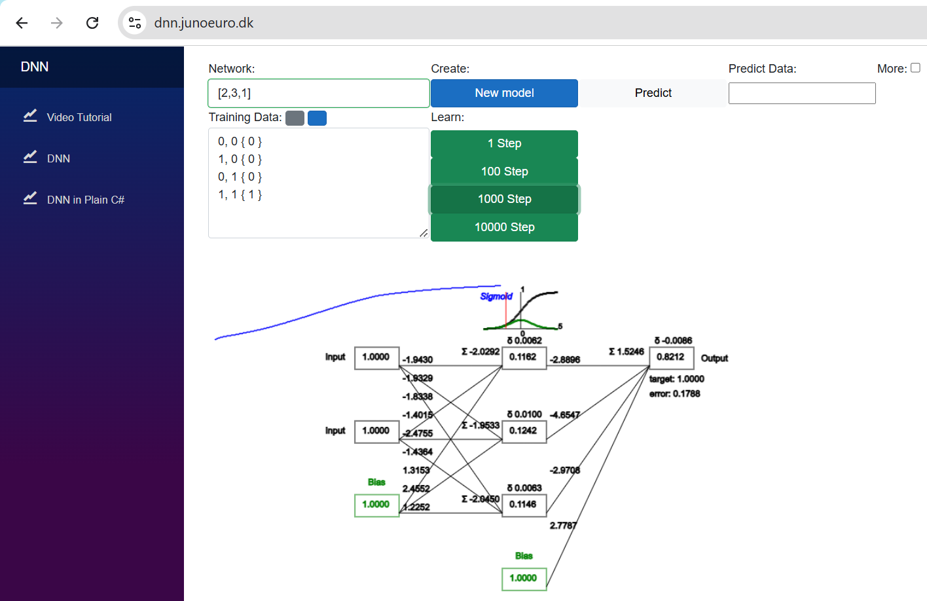927x601 pixels.
Task: Click the chart icon beside DNN link
Action: click(30, 157)
